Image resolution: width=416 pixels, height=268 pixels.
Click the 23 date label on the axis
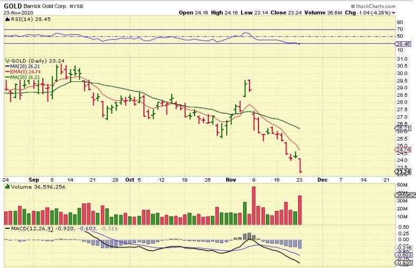click(299, 180)
